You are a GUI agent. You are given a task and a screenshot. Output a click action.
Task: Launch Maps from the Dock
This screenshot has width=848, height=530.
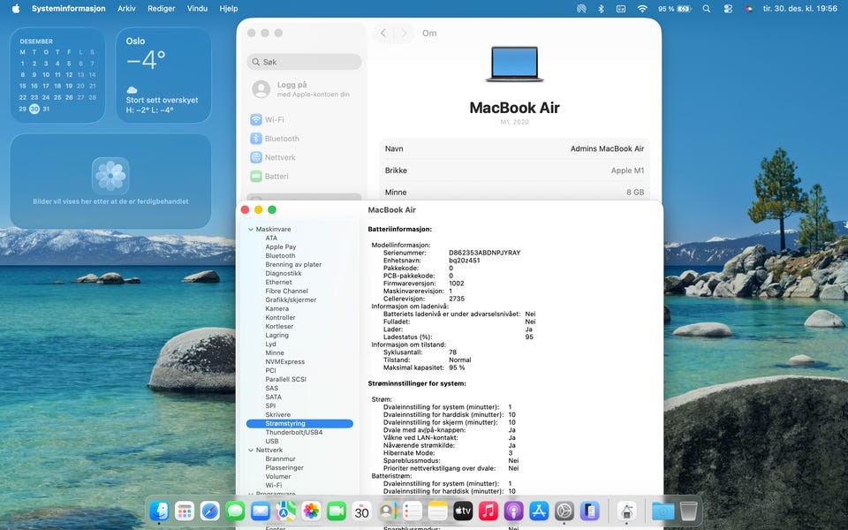285,511
